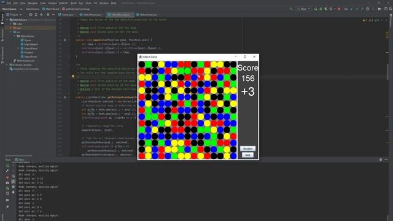This screenshot has height=221, width=393.
Task: Click MatchBoard in the breadcrumb bar
Action: (50, 9)
